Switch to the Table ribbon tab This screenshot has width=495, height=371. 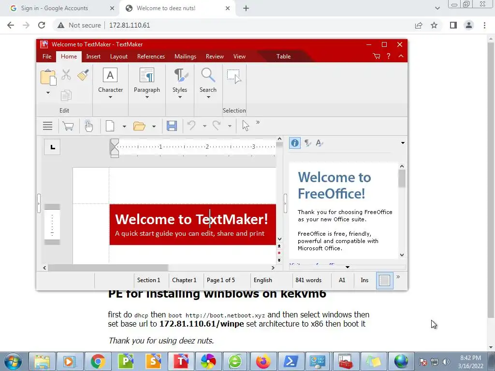point(283,57)
